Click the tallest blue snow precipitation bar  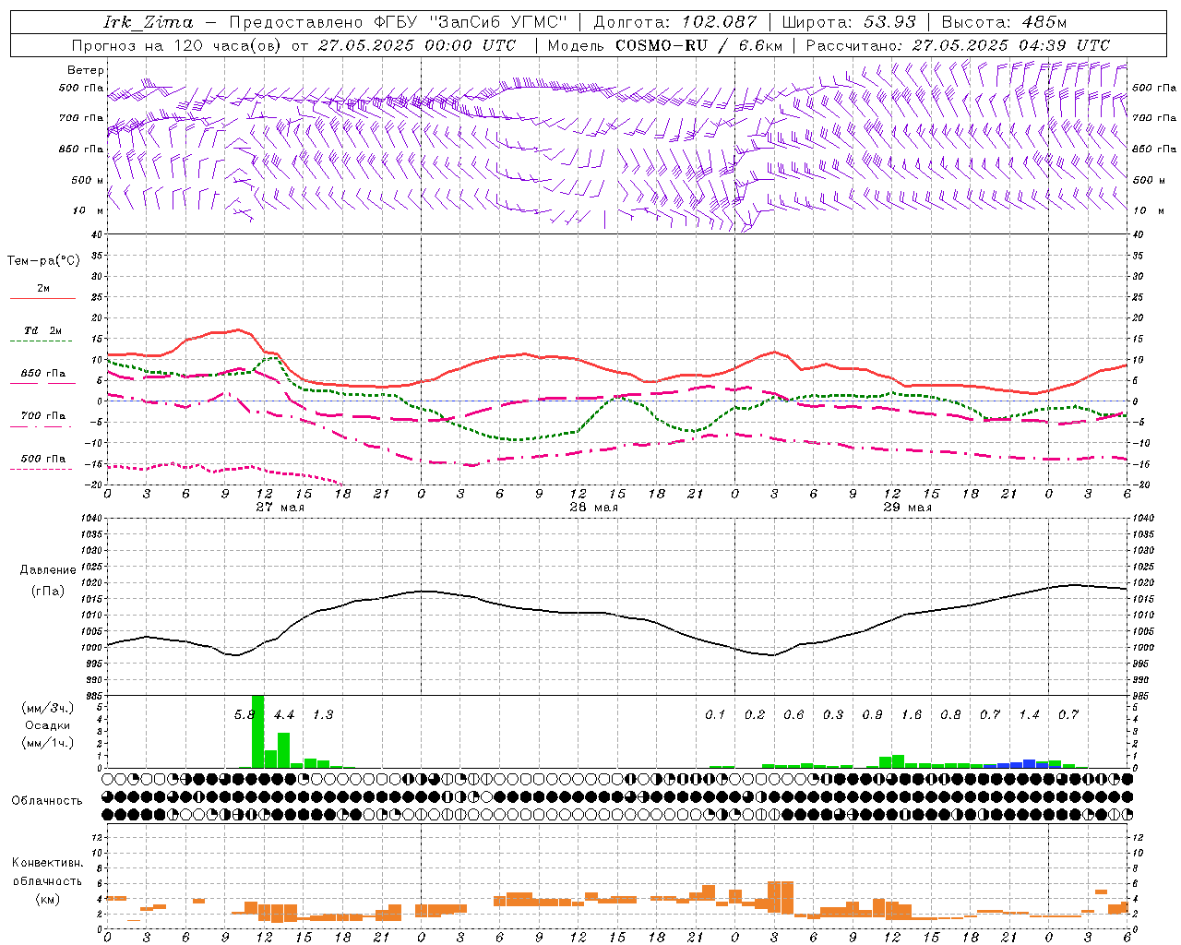(x=1029, y=763)
